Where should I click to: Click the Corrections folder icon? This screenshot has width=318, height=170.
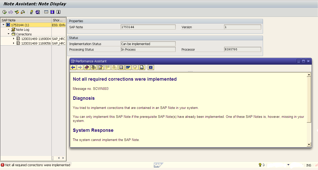13,34
